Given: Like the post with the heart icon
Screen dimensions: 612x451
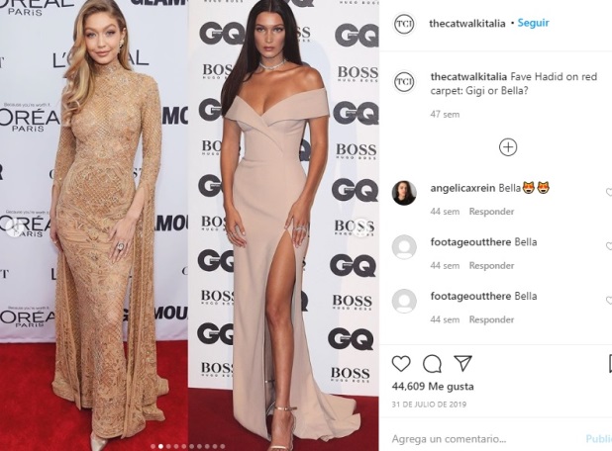Looking at the screenshot, I should click(x=401, y=364).
